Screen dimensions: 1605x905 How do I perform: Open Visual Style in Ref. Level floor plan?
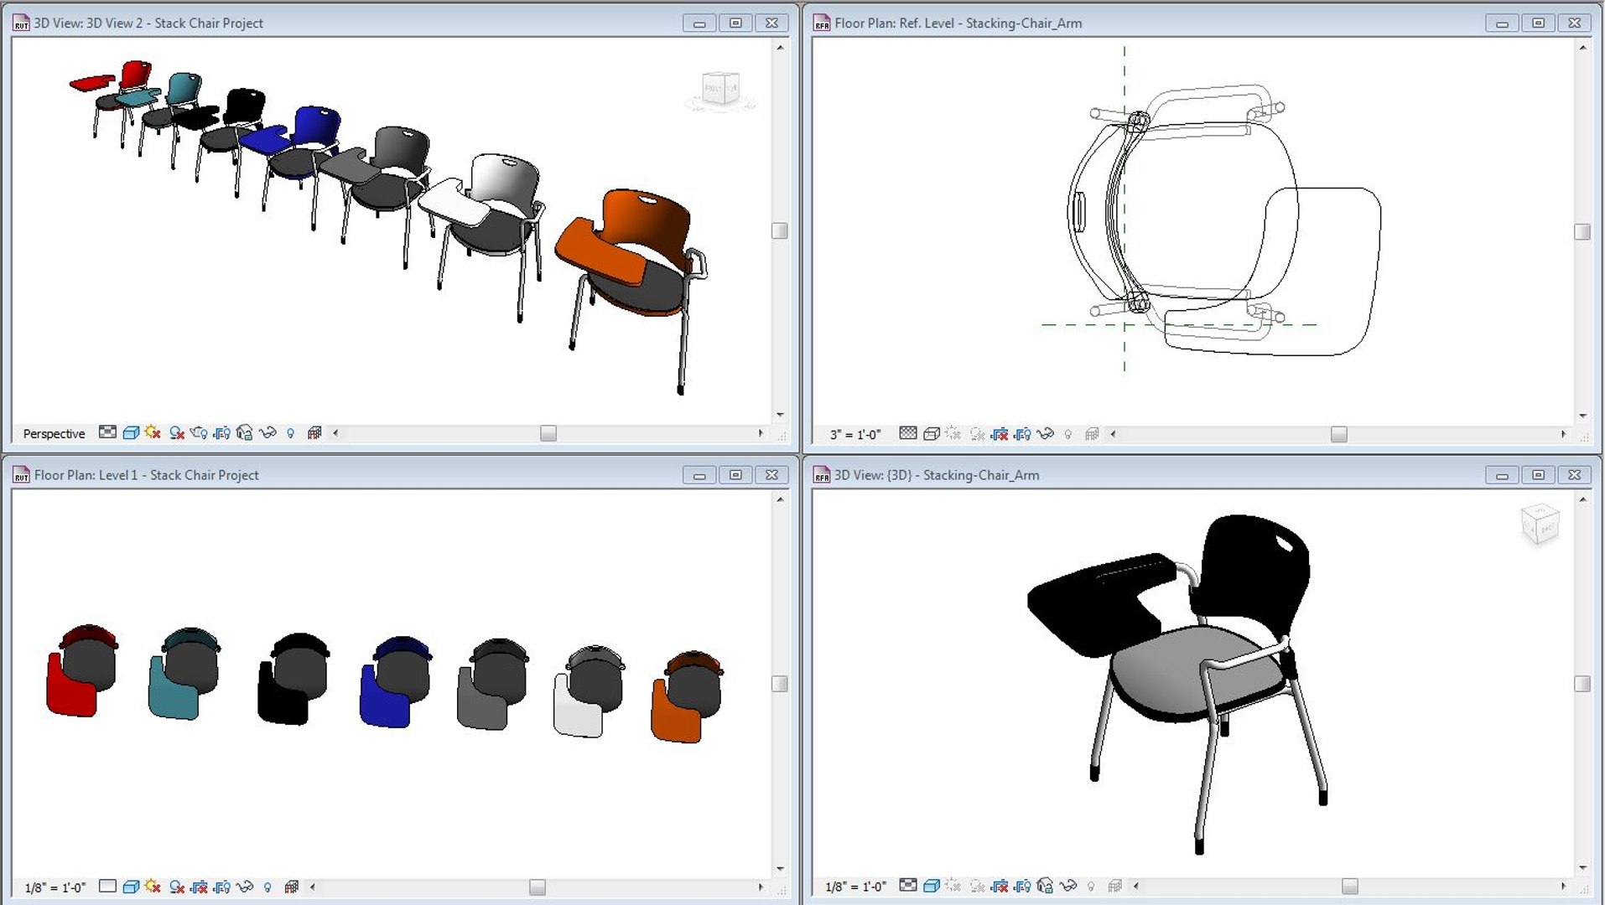click(932, 433)
